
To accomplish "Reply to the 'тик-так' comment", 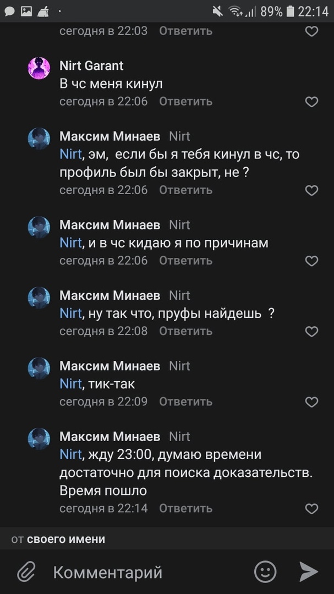I will 185,402.
